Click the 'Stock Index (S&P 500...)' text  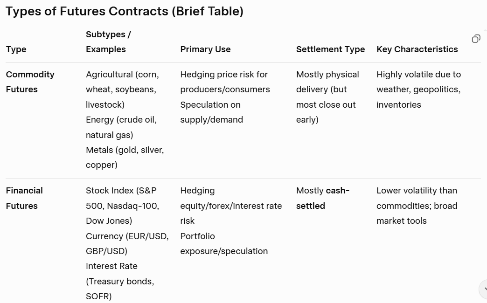tap(122, 206)
